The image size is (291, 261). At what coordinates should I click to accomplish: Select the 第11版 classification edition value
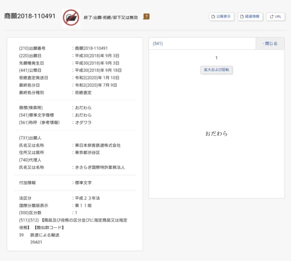coord(83,206)
